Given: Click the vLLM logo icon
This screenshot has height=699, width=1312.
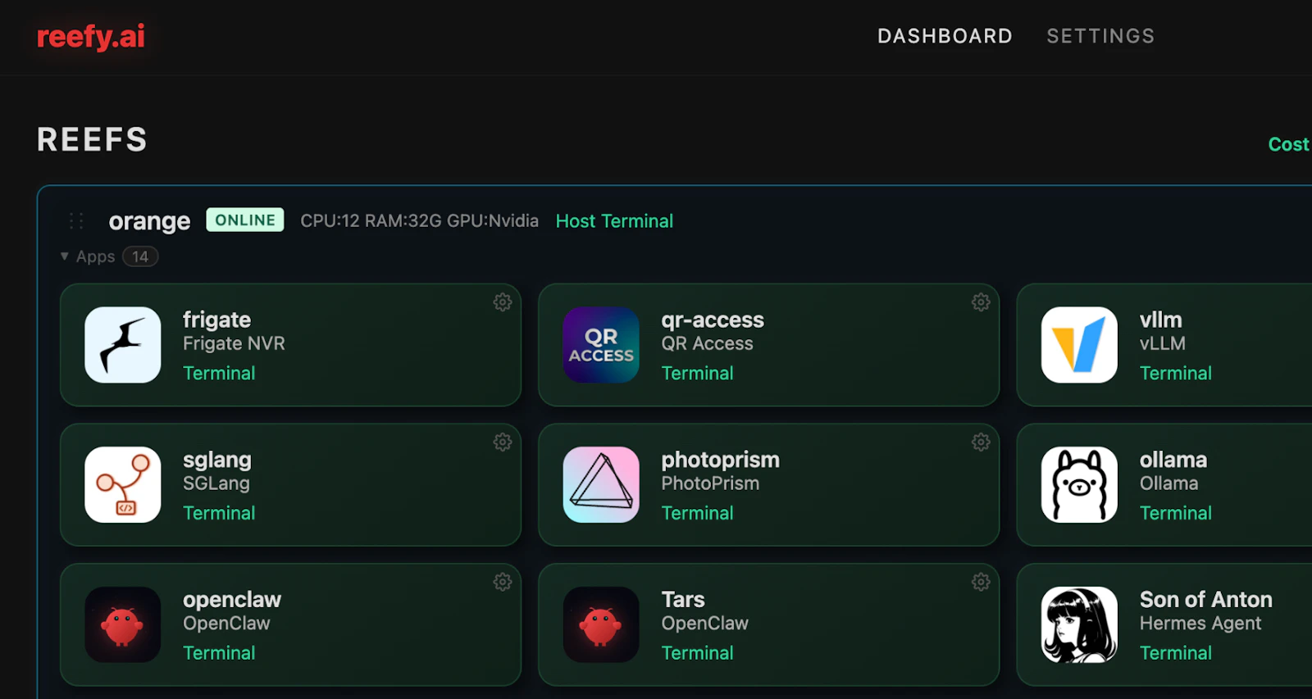Looking at the screenshot, I should [1079, 345].
